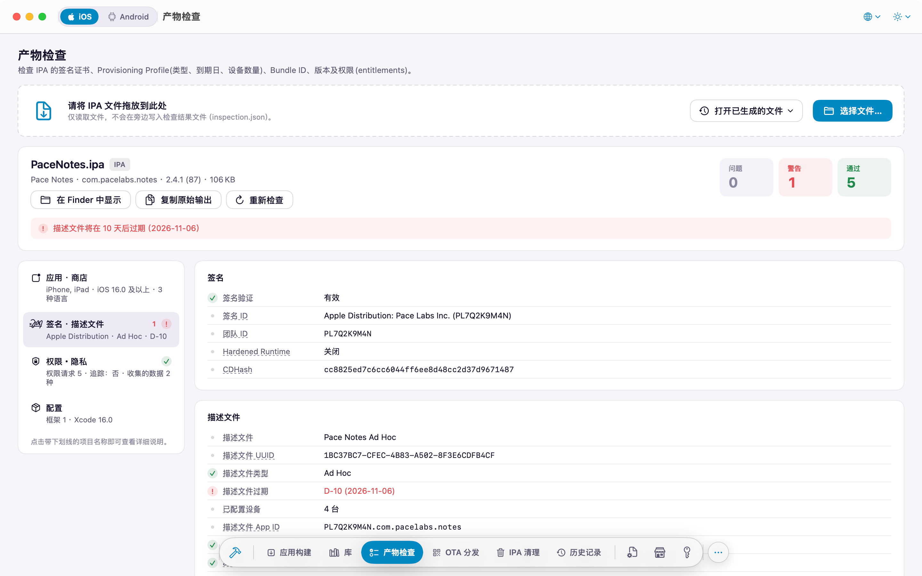Click the hammer build icon in bottom dock
Image resolution: width=922 pixels, height=576 pixels.
coord(235,552)
